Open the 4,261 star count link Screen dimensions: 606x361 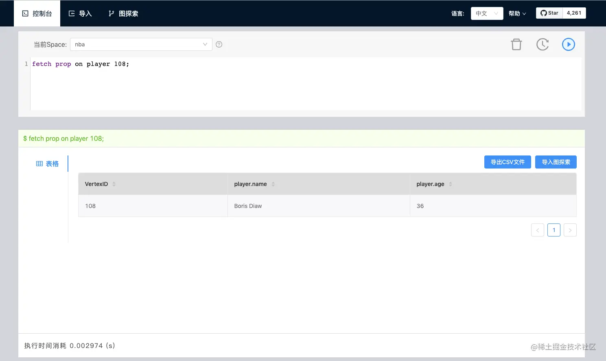point(574,13)
